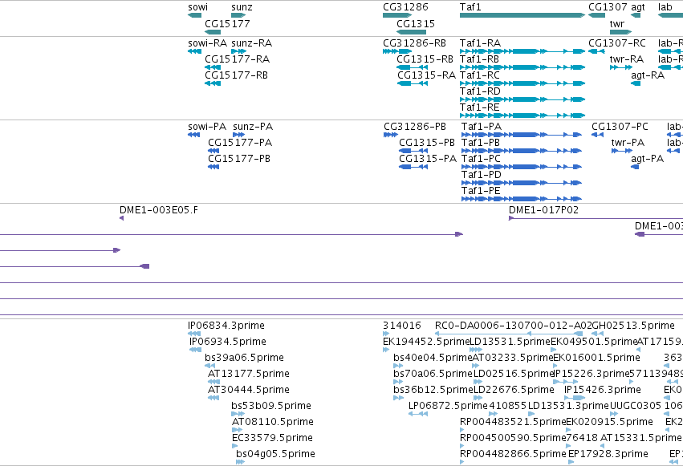The height and width of the screenshot is (466, 683).
Task: Select the CG15177-PA protein glyph
Action: click(x=213, y=151)
